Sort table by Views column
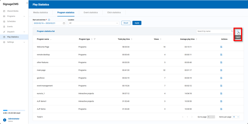The height and width of the screenshot is (124, 248). 161,39
